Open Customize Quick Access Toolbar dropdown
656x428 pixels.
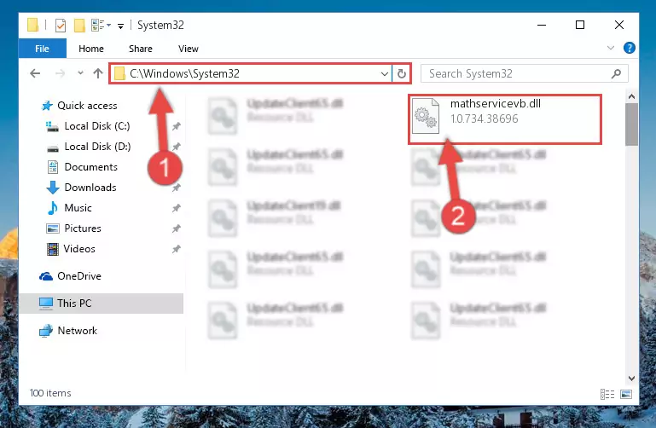click(120, 26)
